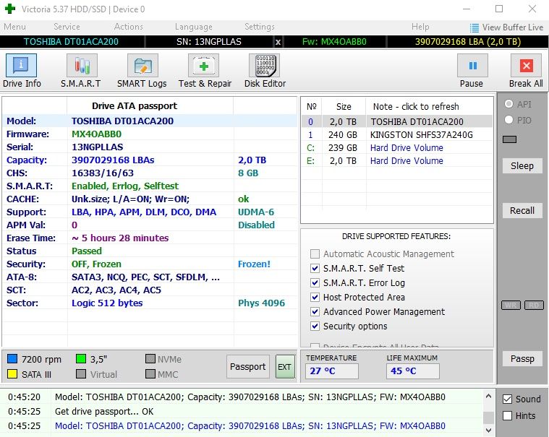Click the Sleep button
Viewport: 549px width, 437px height.
point(522,165)
